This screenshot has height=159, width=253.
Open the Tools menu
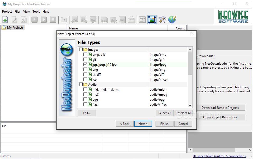36,12
